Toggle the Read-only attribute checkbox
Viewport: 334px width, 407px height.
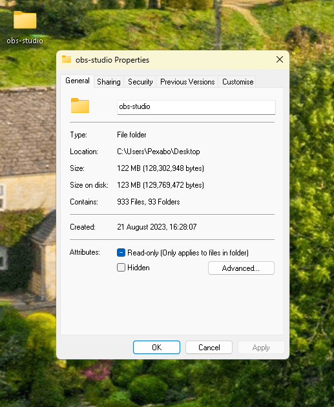click(121, 253)
